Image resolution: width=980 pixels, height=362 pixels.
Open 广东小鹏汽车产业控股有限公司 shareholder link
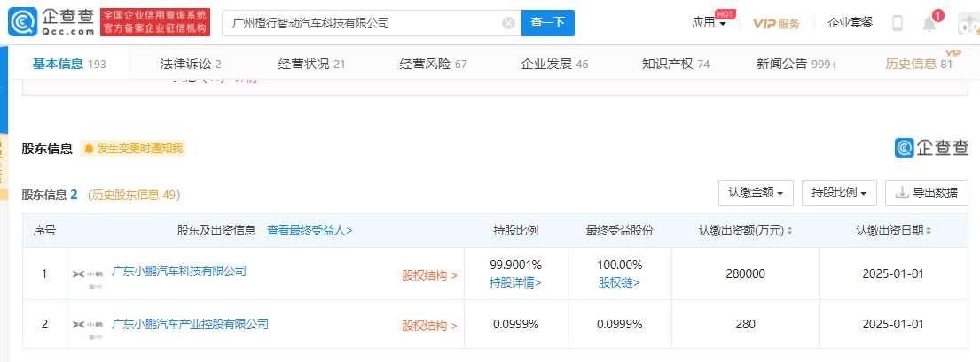tap(190, 324)
